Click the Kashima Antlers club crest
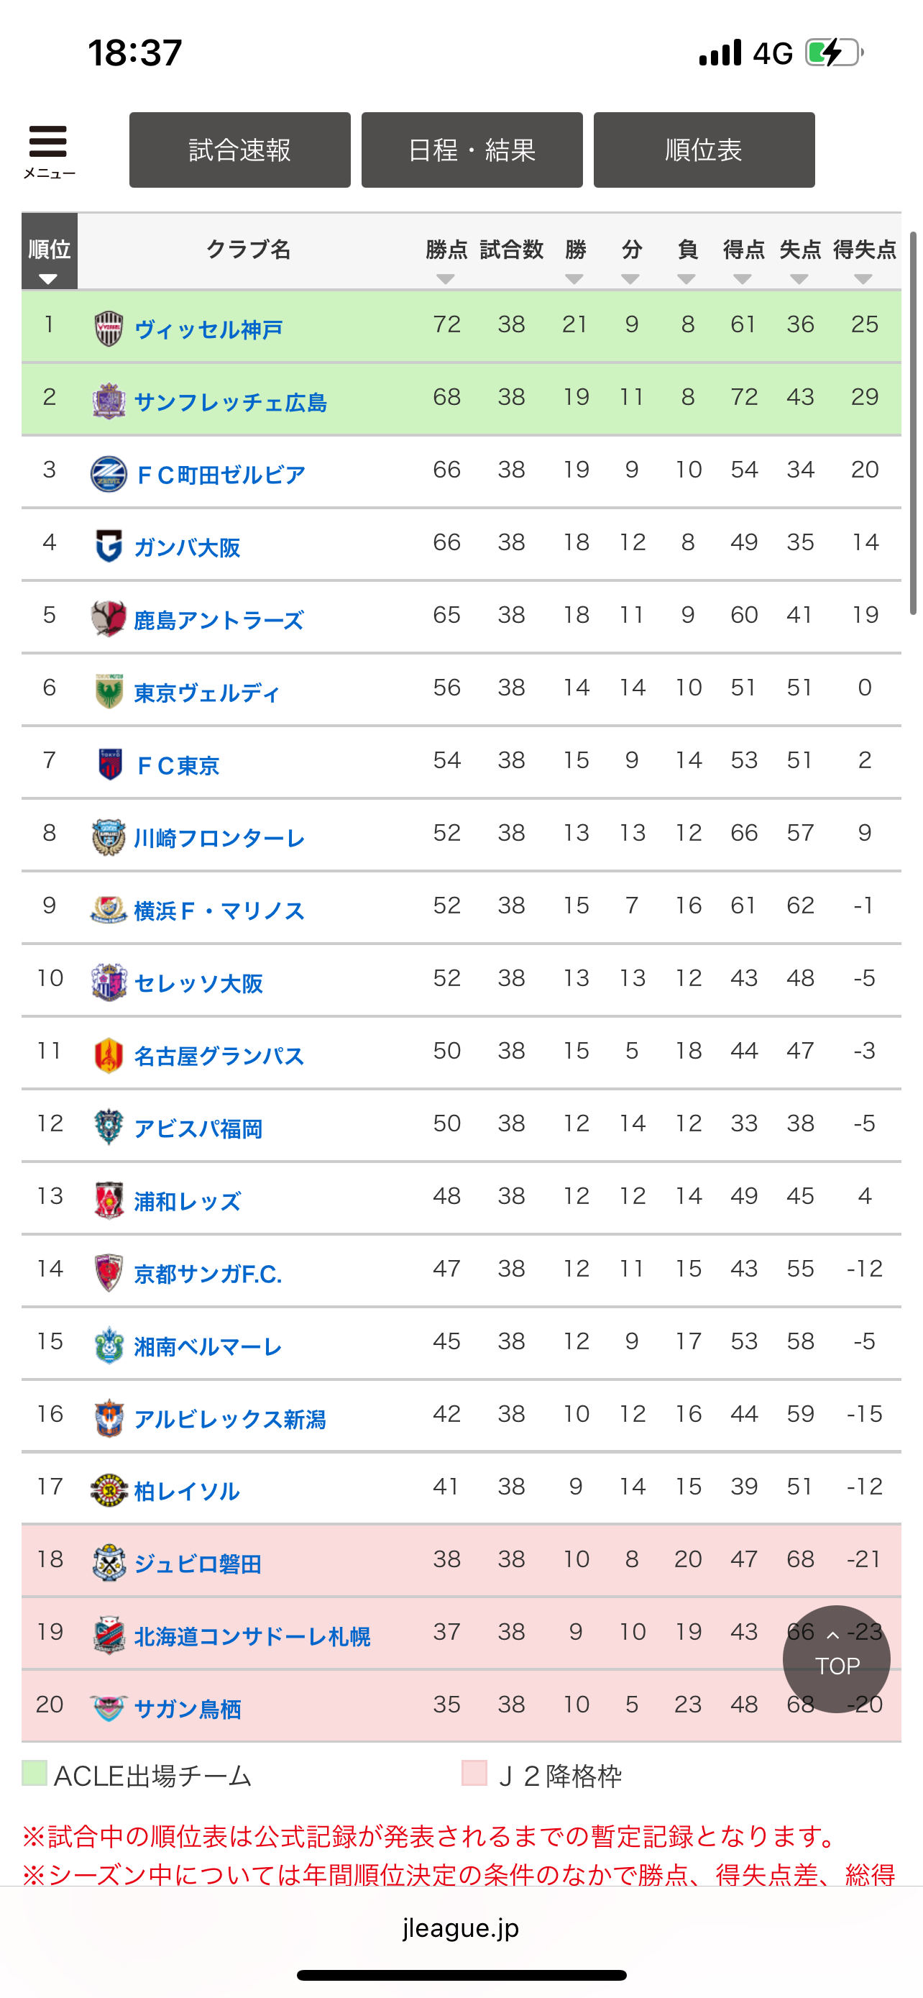 [x=109, y=619]
